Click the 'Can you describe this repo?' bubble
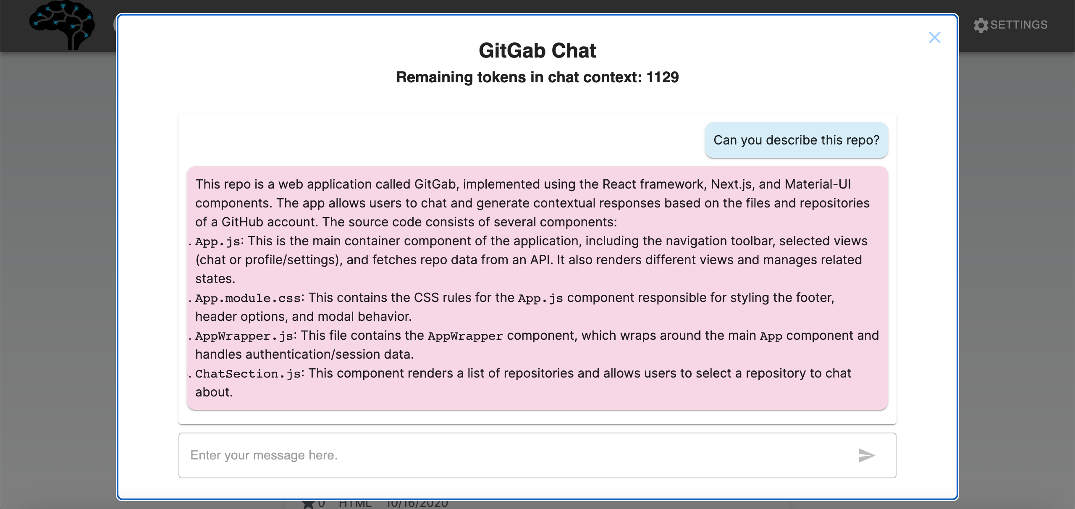 click(796, 140)
